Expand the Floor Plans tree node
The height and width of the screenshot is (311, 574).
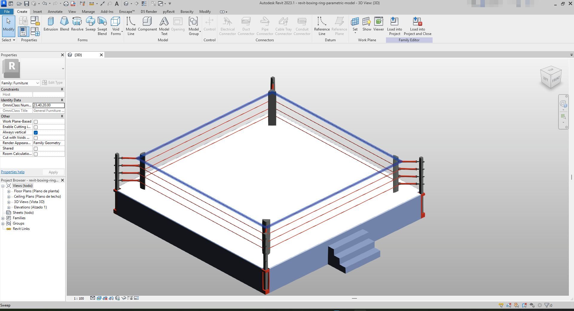tap(9, 191)
